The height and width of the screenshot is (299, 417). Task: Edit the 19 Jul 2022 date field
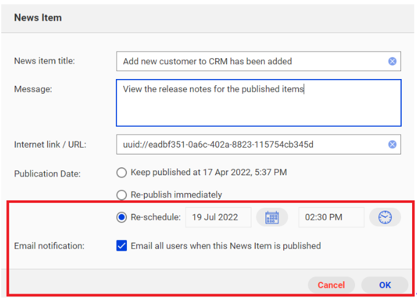pos(218,217)
